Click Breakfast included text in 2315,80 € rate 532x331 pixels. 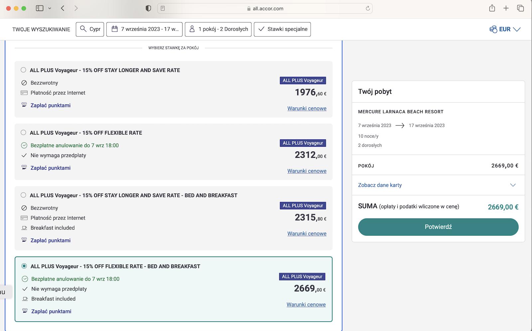[53, 228]
